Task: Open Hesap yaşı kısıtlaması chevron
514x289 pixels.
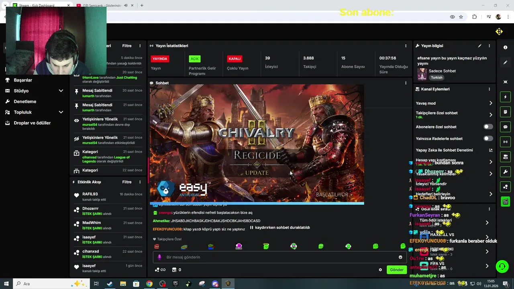Action: (491, 162)
